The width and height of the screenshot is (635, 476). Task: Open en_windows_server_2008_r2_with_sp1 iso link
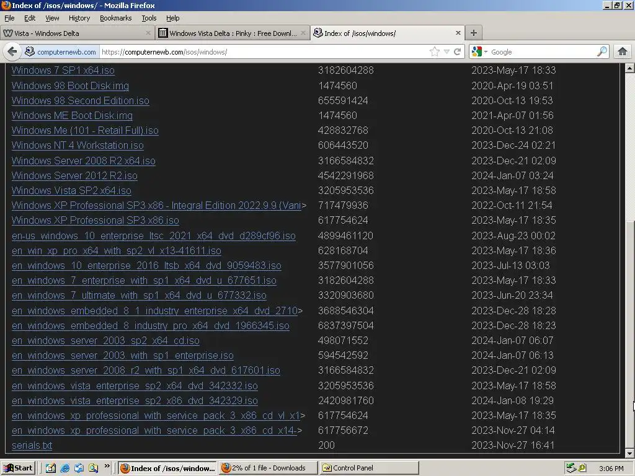point(146,371)
